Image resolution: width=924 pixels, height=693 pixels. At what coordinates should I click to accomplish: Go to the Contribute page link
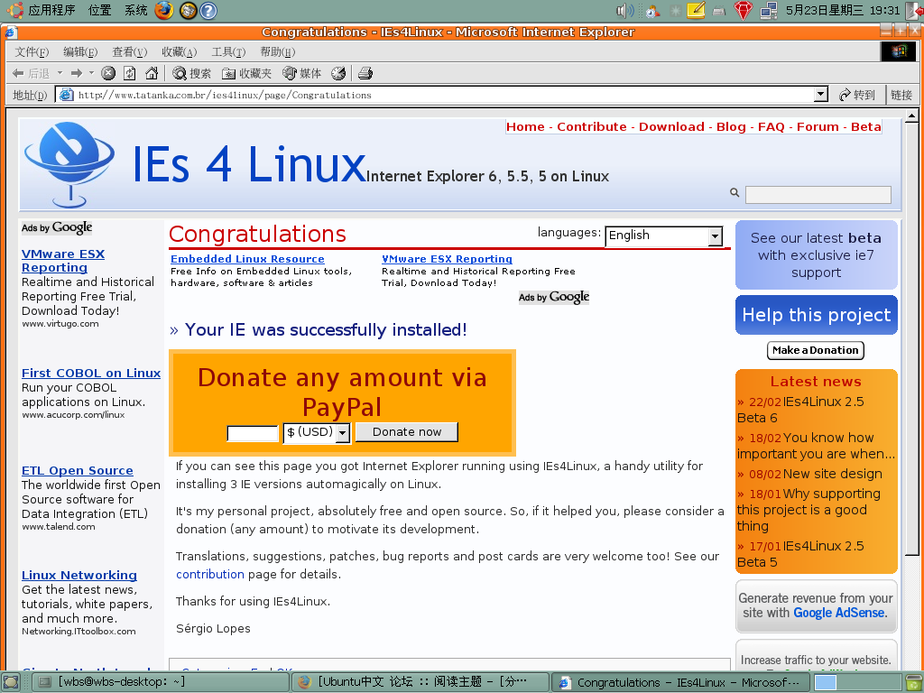click(x=592, y=126)
